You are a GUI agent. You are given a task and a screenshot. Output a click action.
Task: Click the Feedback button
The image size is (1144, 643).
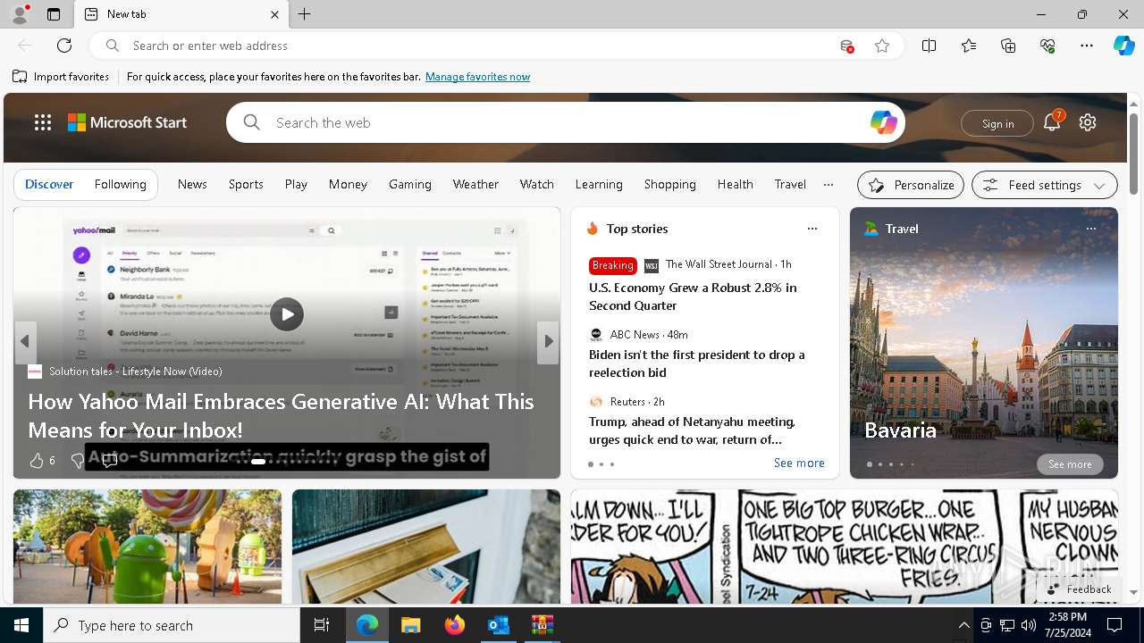pos(1079,589)
